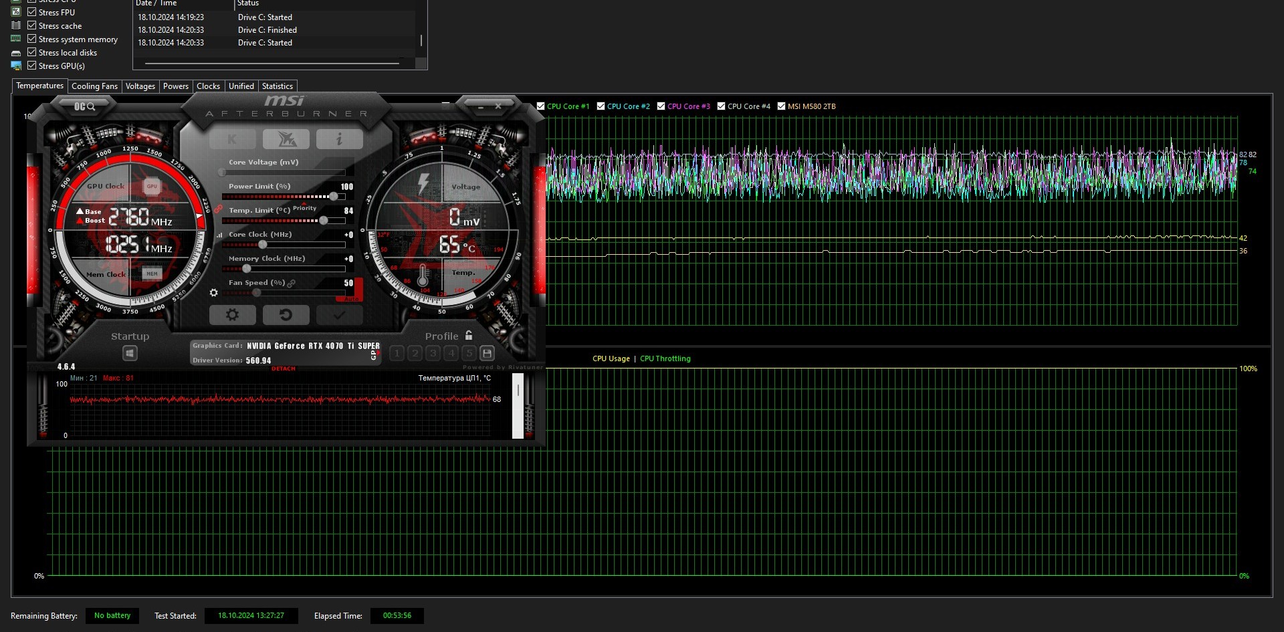Open the Clocks tab
Viewport: 1284px width, 632px height.
click(208, 86)
